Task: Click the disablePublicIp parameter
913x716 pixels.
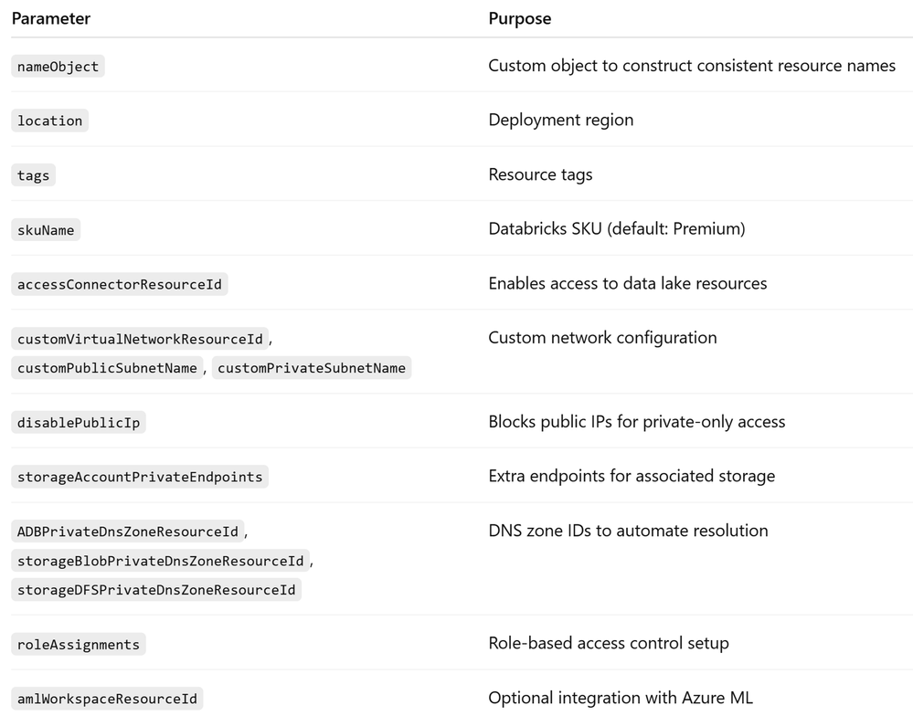Action: pos(78,422)
